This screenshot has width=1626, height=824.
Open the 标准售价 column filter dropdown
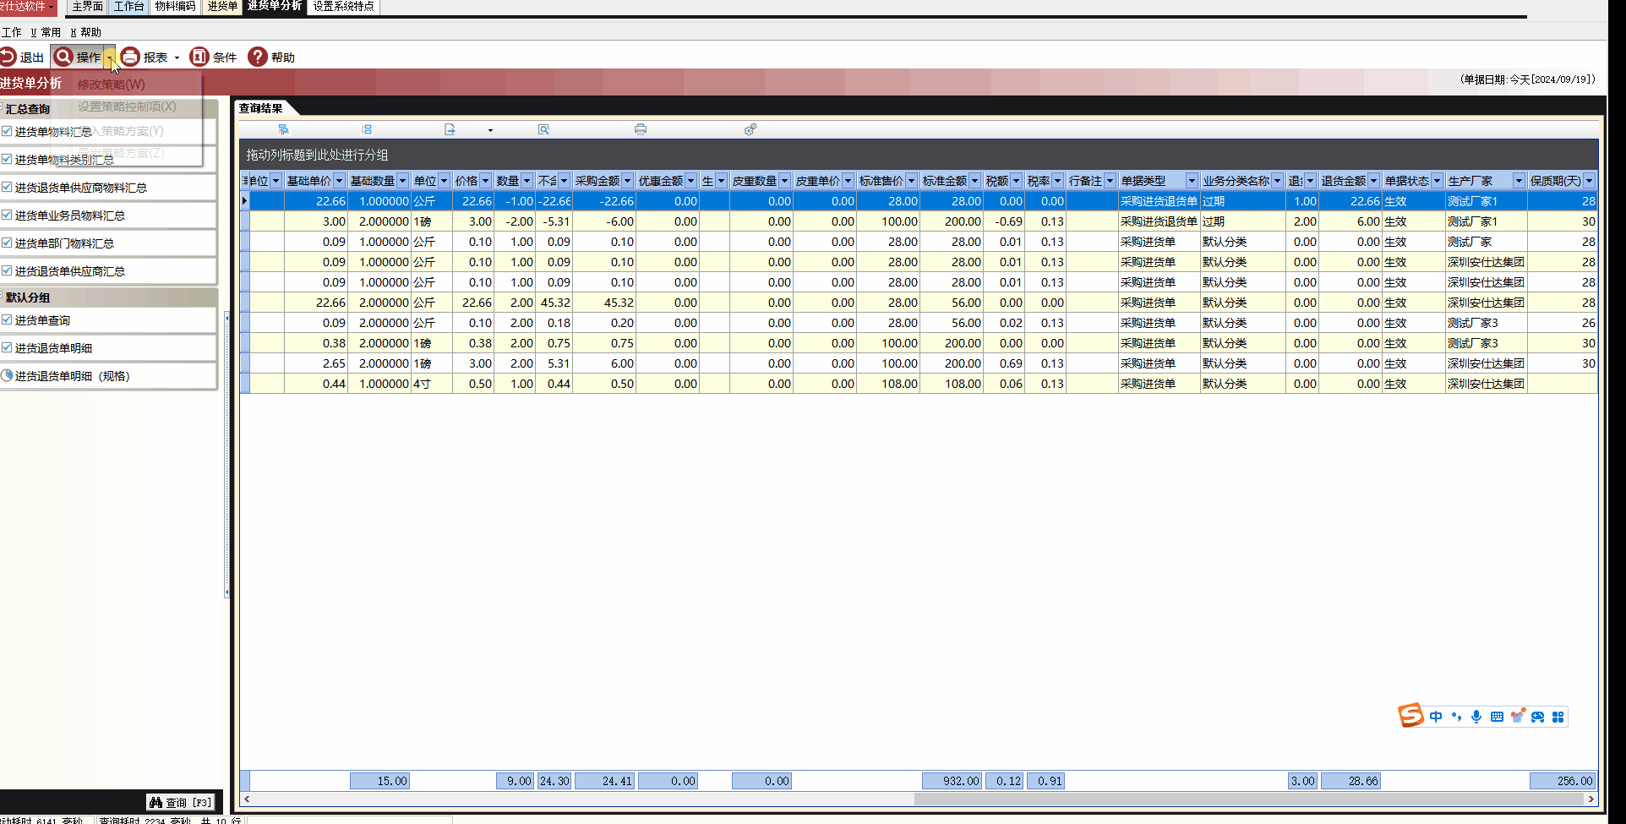[911, 181]
